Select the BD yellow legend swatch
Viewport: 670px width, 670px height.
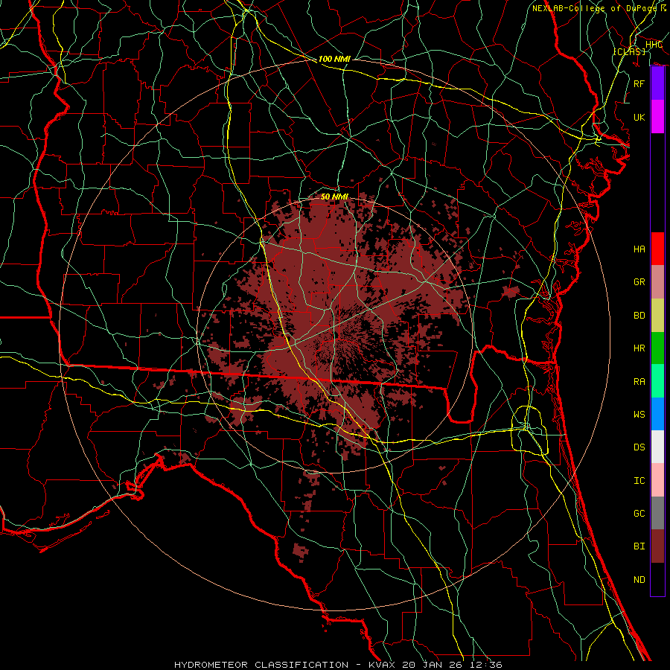[657, 316]
